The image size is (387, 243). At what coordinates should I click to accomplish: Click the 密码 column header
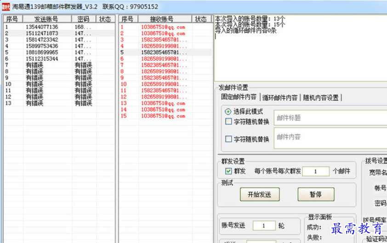point(84,19)
